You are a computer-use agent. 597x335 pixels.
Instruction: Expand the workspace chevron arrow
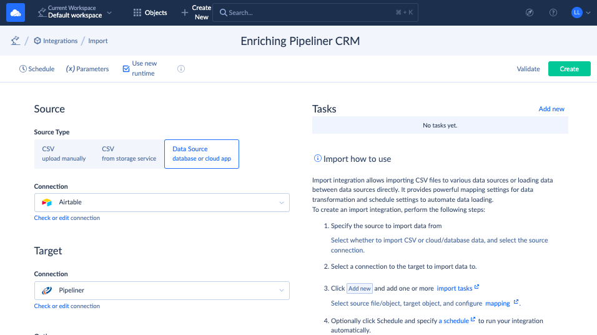[x=109, y=12]
